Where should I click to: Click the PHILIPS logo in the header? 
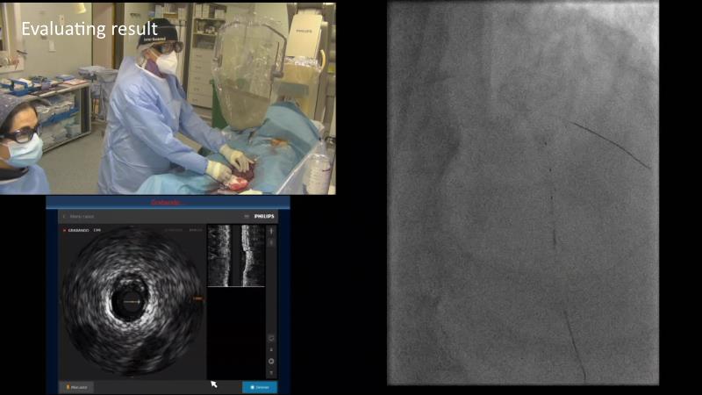pos(264,216)
